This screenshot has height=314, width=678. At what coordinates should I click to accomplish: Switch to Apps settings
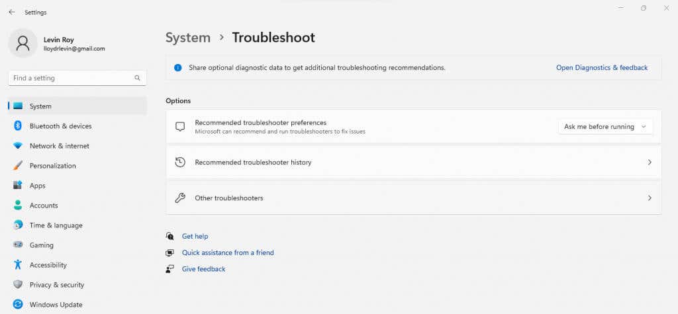pos(77,185)
